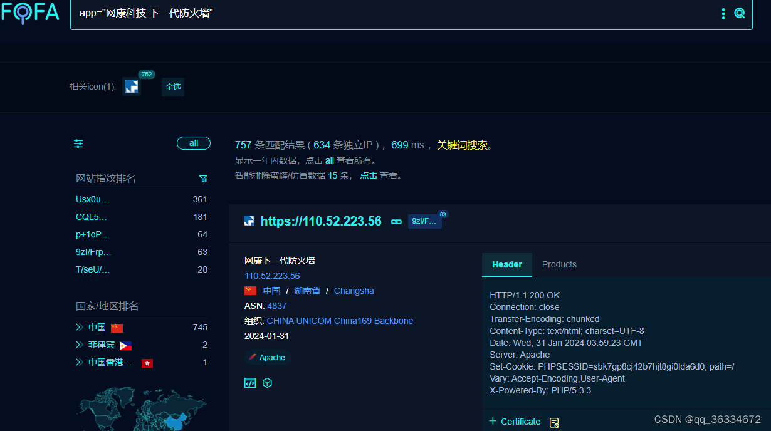Click the world map thumbnail
Viewport: 771px width, 431px height.
coord(142,407)
